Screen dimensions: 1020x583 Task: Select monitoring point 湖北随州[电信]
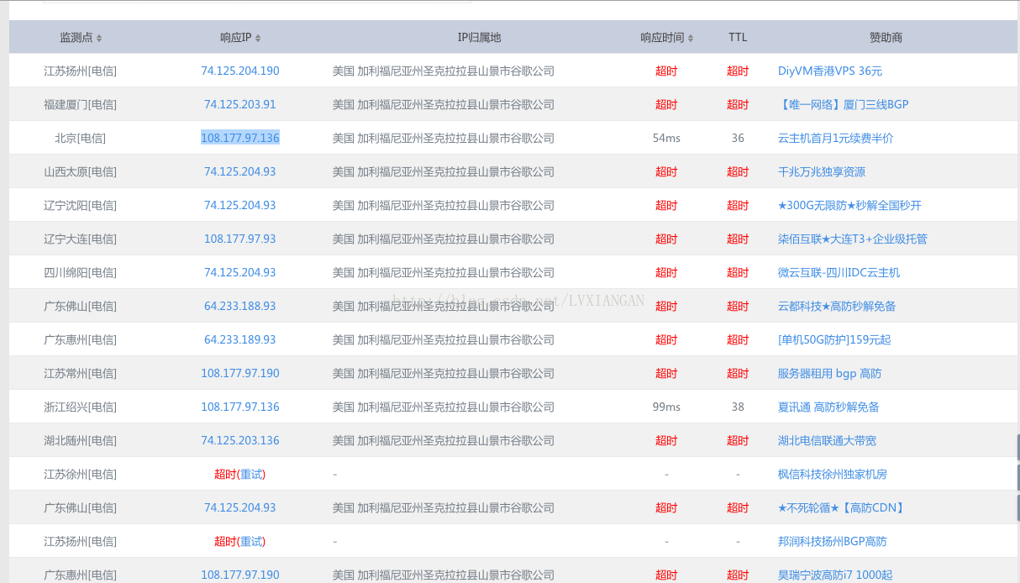[81, 440]
